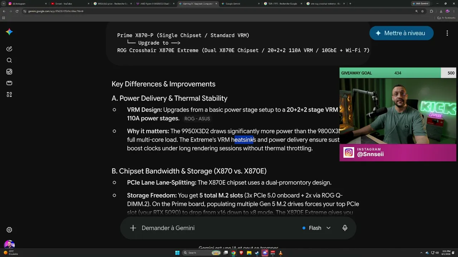The image size is (458, 257).
Task: Open Brave browser from the taskbar
Action: click(241, 253)
